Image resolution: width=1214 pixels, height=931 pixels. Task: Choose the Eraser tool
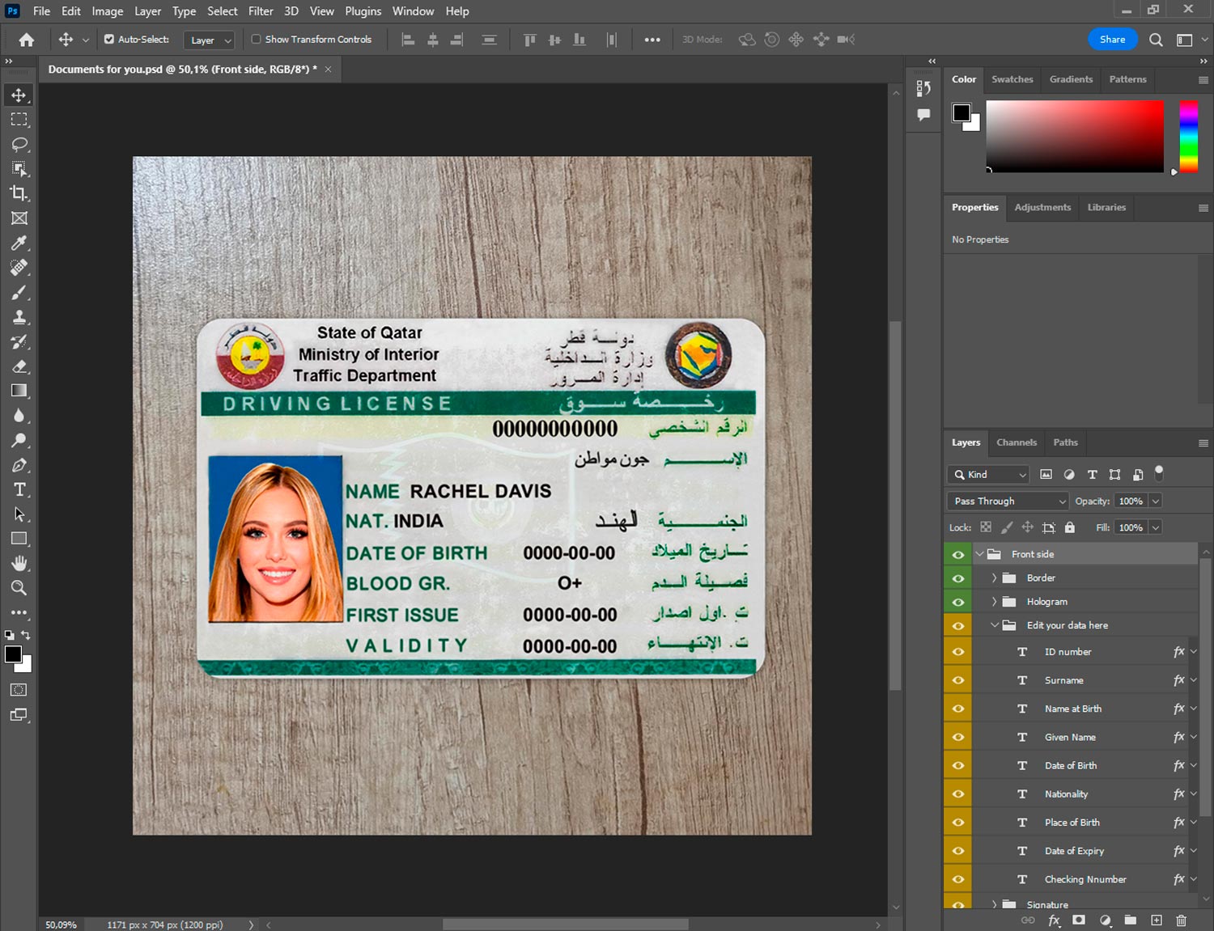[19, 366]
